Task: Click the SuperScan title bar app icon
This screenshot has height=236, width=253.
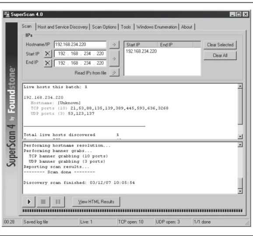Action: pos(7,14)
